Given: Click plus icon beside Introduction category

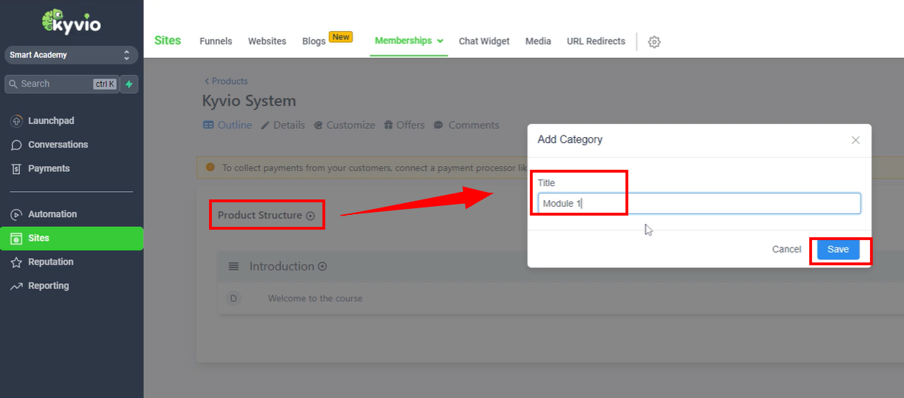Looking at the screenshot, I should pos(322,267).
